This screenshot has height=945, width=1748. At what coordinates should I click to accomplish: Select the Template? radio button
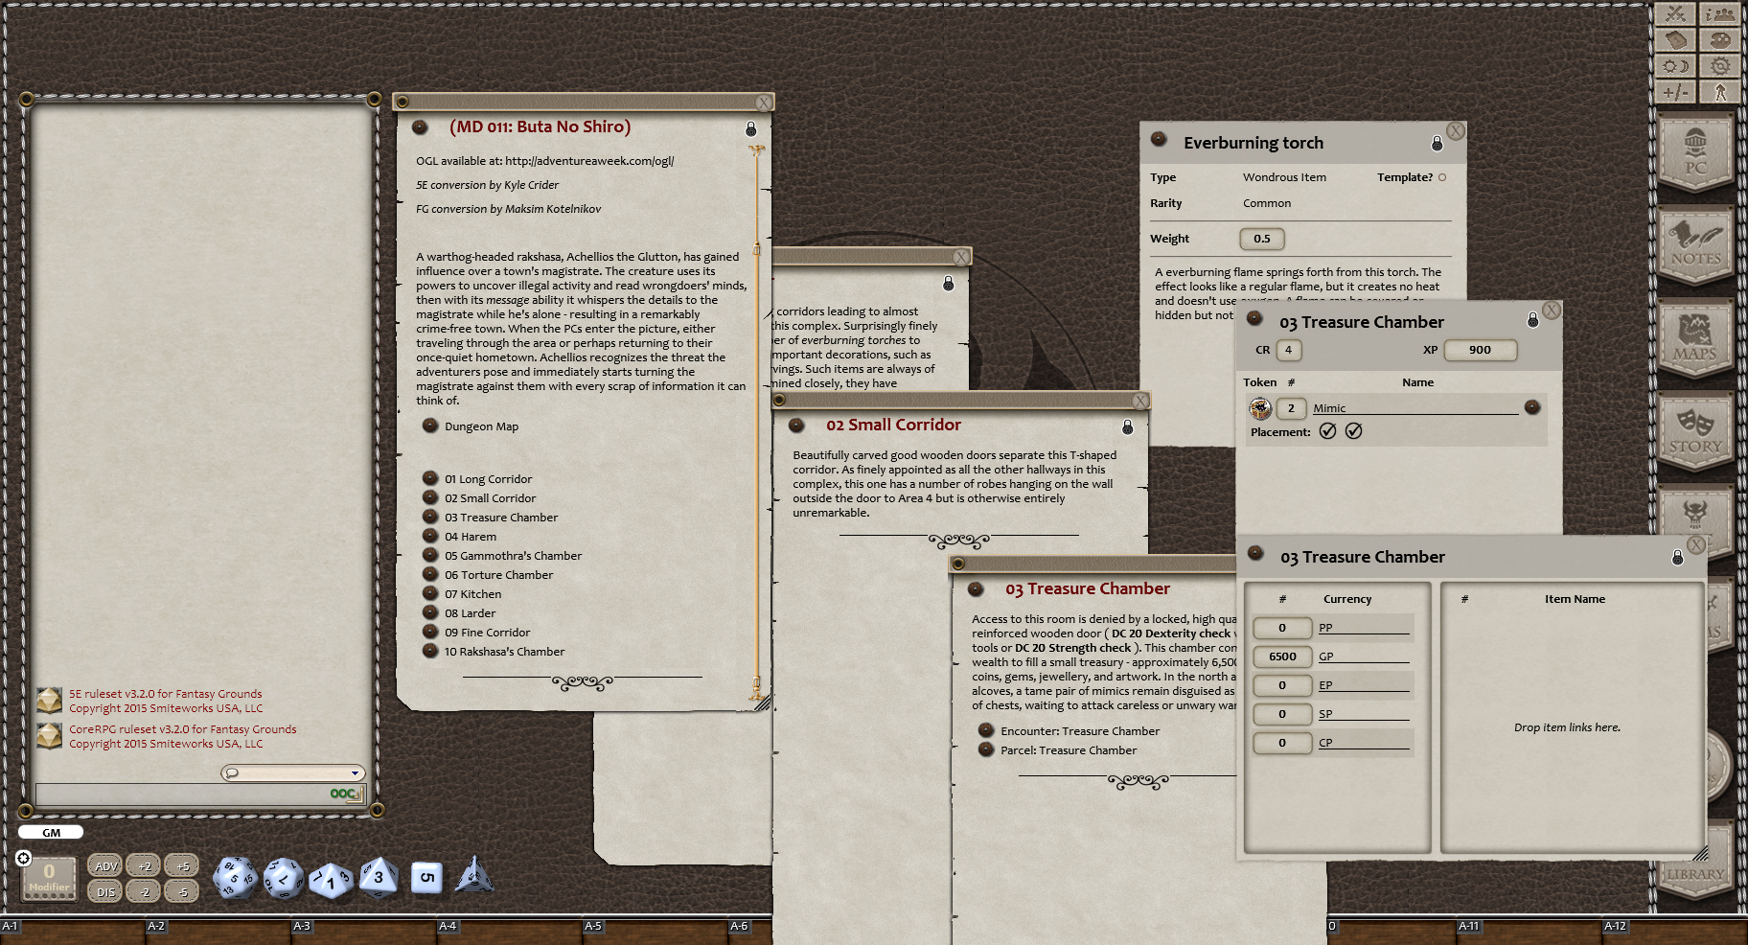[x=1441, y=177]
